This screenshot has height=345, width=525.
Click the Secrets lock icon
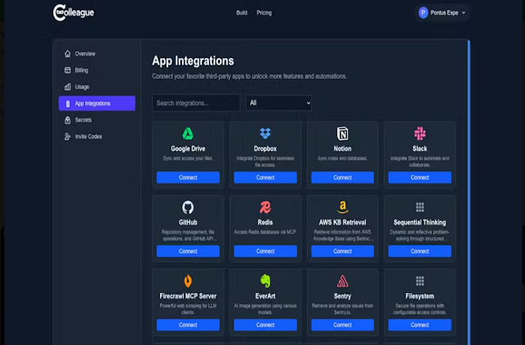pos(67,120)
